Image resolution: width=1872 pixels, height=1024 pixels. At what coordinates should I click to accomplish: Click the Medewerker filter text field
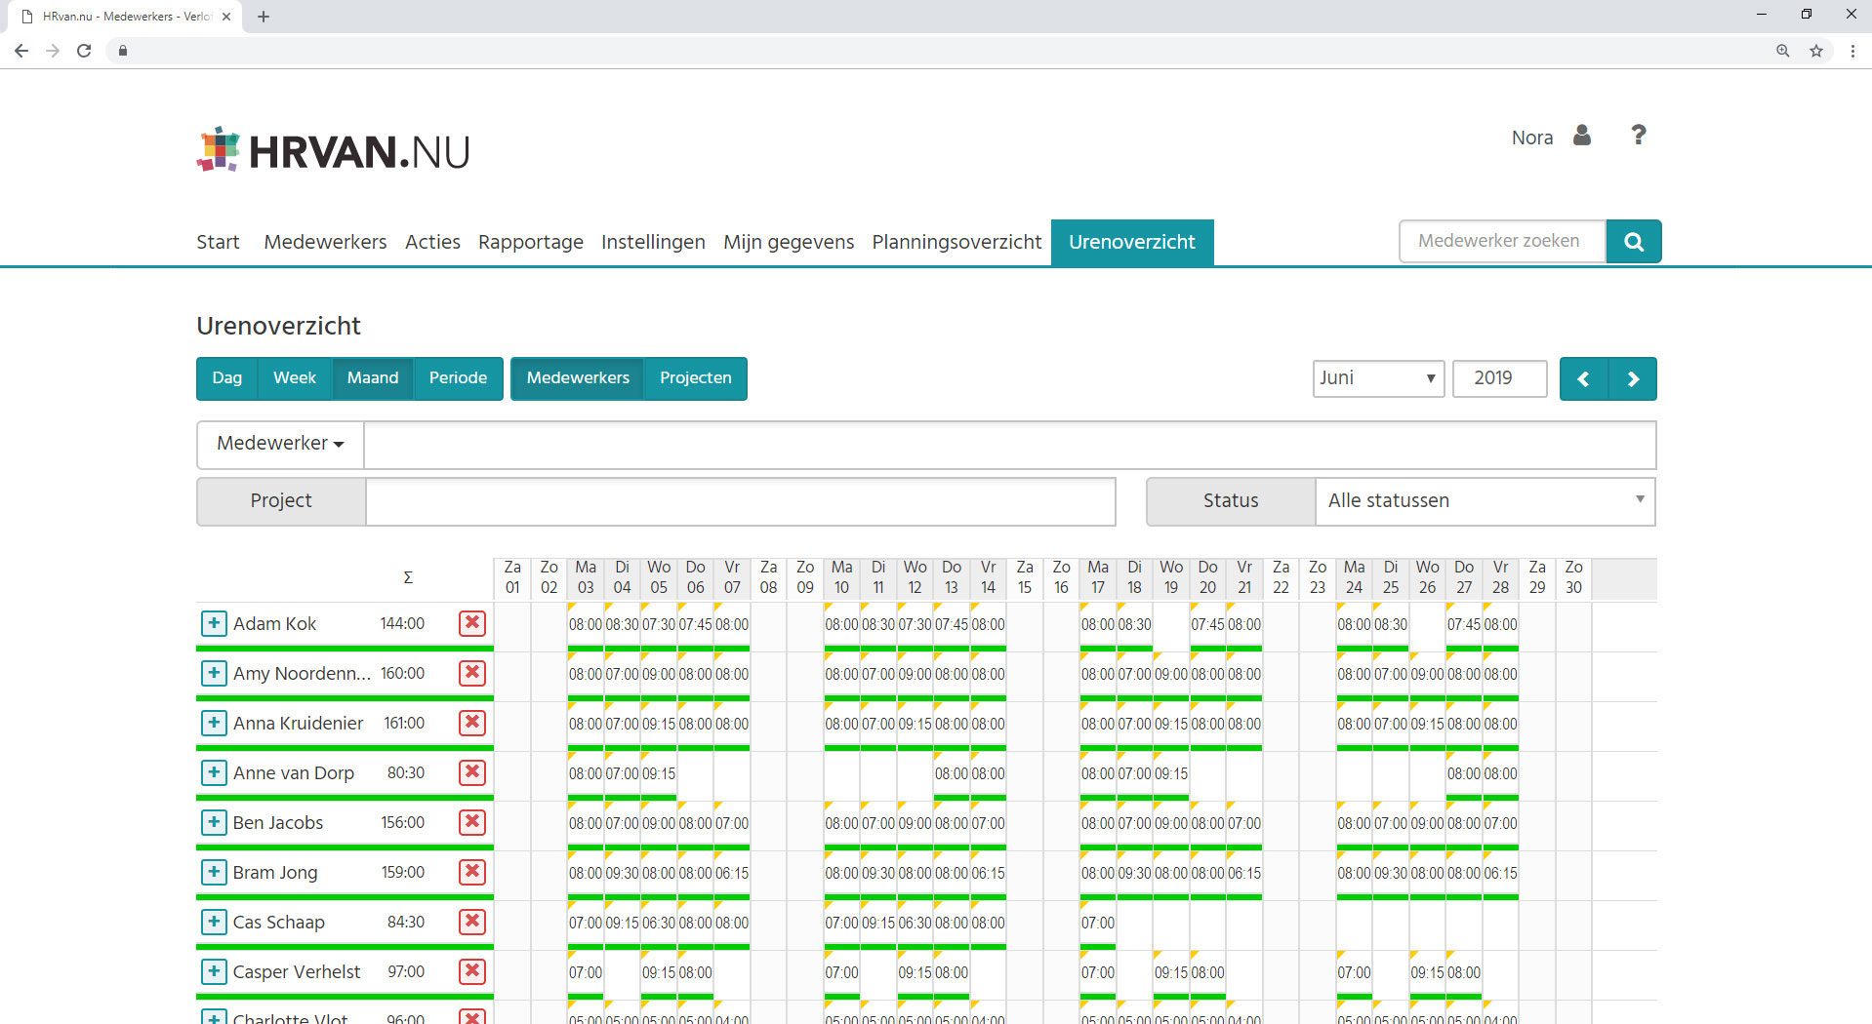[1009, 445]
